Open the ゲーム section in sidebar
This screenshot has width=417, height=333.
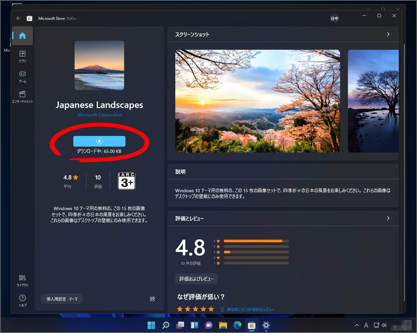pos(22,77)
